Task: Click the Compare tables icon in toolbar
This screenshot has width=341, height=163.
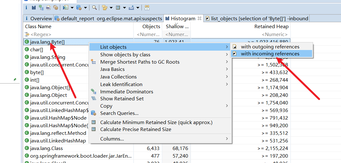Action: point(147,7)
